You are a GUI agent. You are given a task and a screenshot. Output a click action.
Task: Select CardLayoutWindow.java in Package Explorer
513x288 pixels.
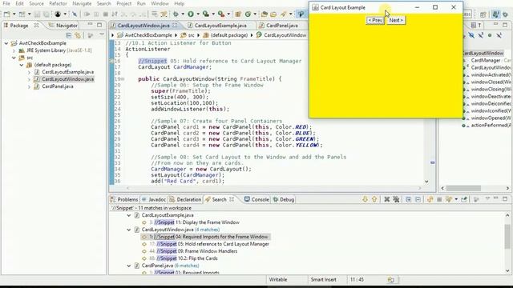[x=67, y=79]
